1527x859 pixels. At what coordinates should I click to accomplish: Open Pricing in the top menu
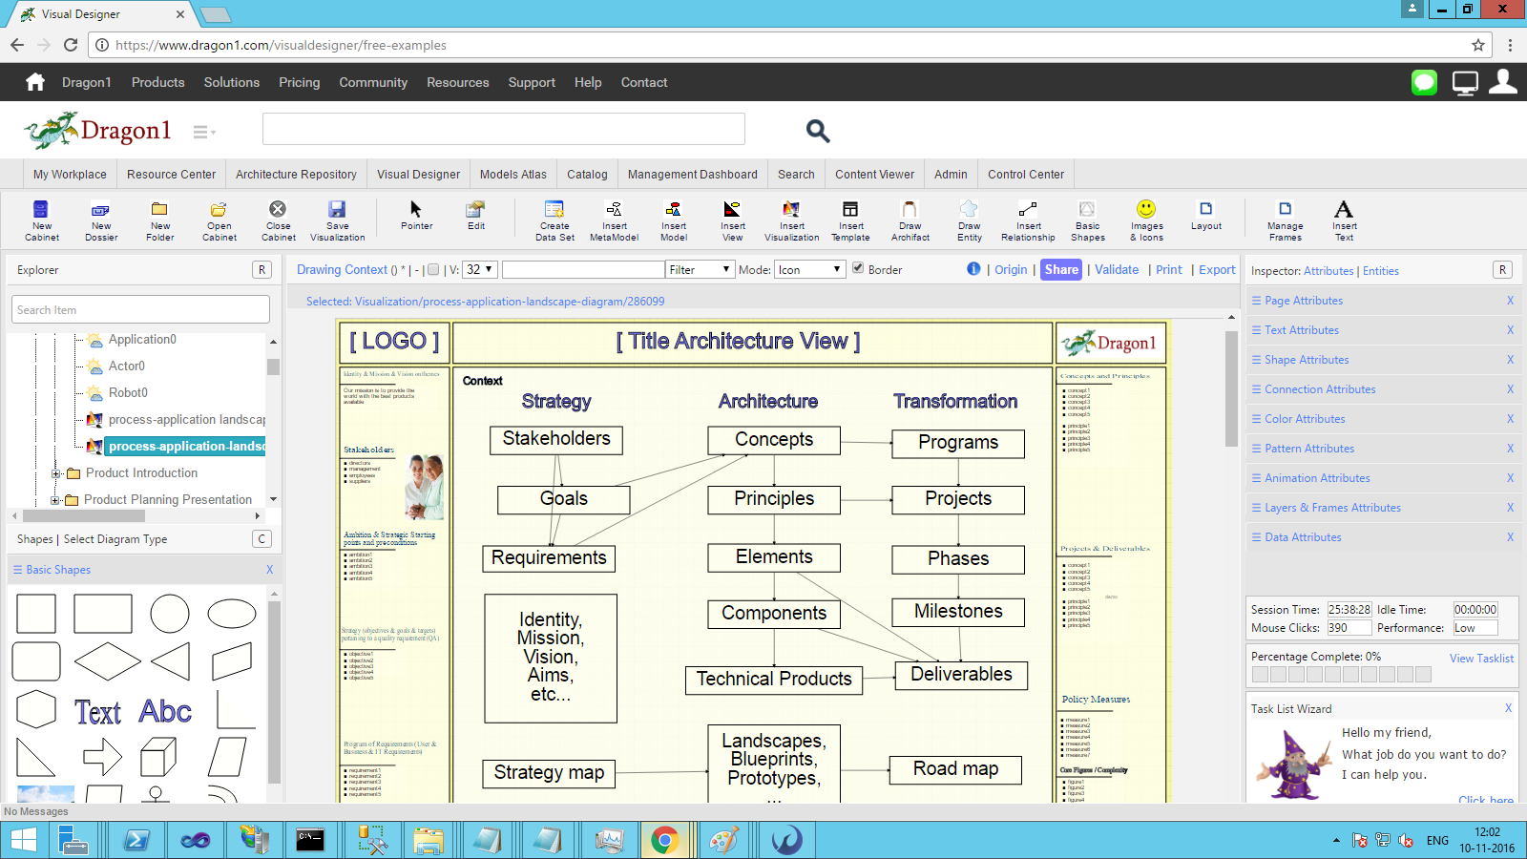[x=300, y=82]
